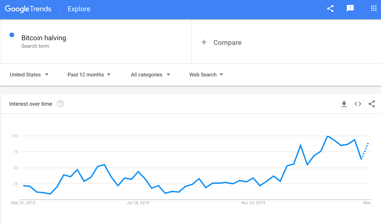Click the embed code icon on the chart
Viewport: 381px width, 224px height.
[x=358, y=104]
